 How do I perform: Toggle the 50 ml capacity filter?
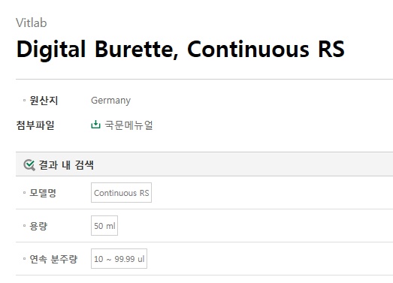pyautogui.click(x=104, y=226)
